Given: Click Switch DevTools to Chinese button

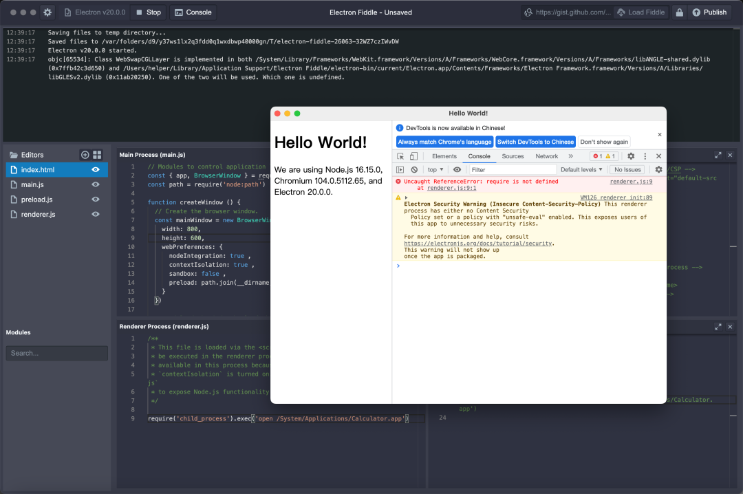Looking at the screenshot, I should [x=535, y=142].
